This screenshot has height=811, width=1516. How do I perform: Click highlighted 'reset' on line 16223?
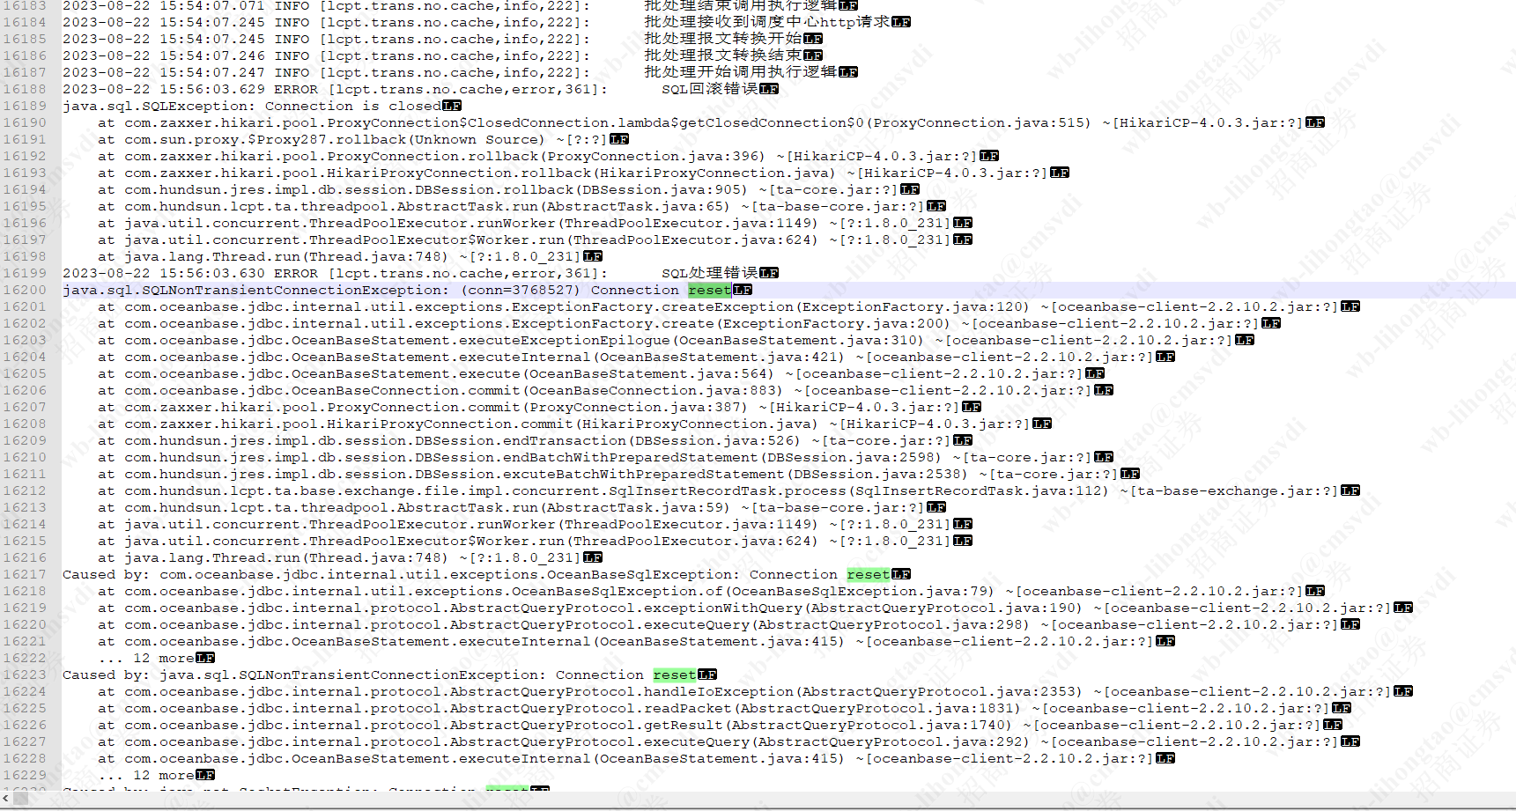675,675
